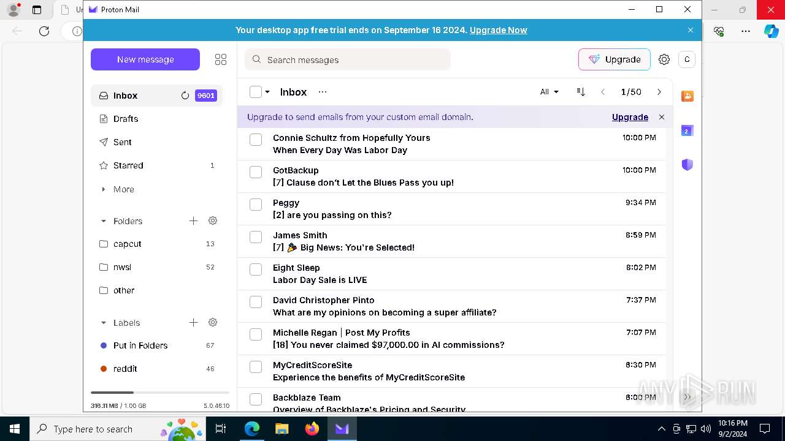Go to previous page of messages

(603, 92)
